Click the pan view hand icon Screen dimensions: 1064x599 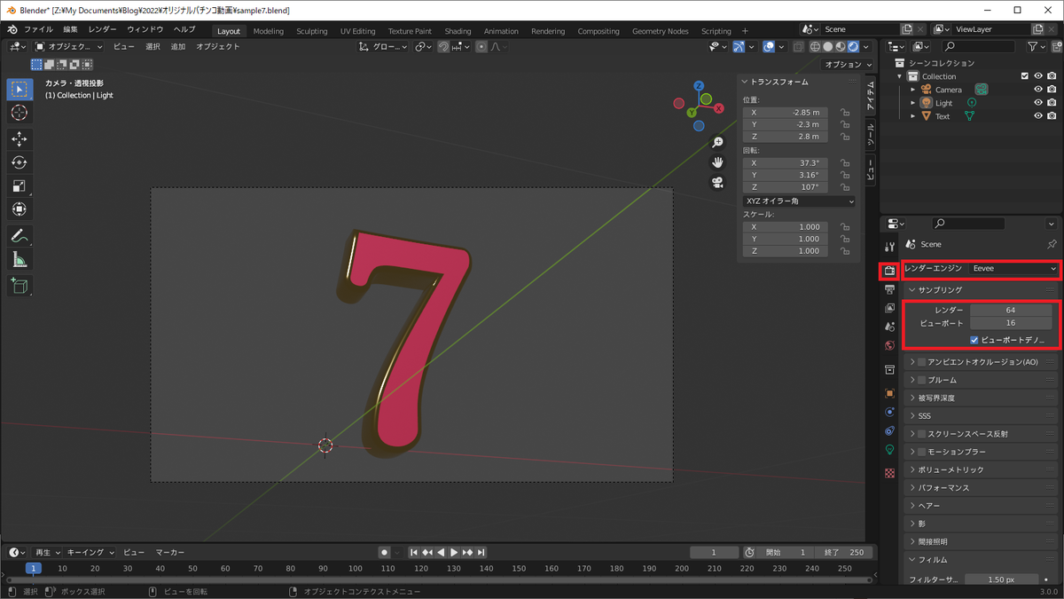717,162
